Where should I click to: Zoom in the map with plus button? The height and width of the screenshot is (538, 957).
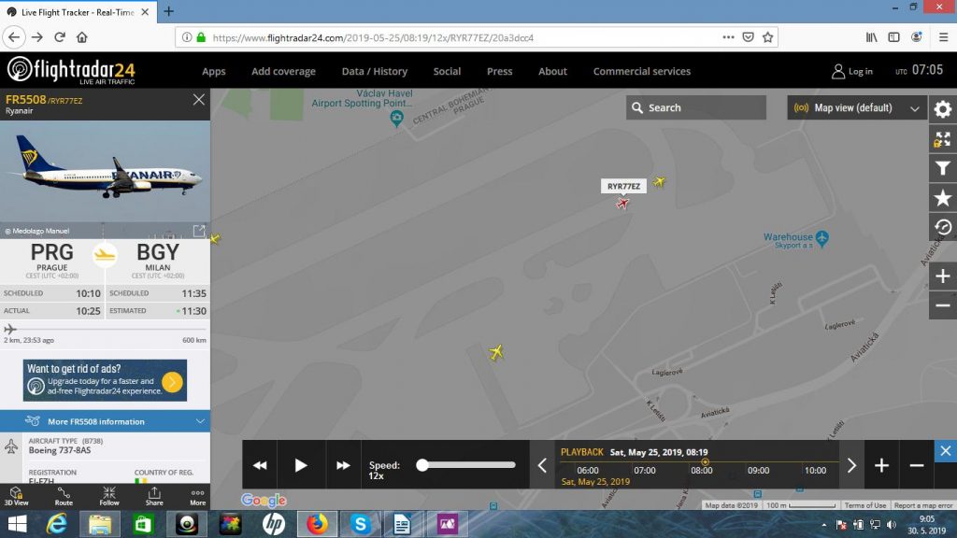click(x=943, y=276)
